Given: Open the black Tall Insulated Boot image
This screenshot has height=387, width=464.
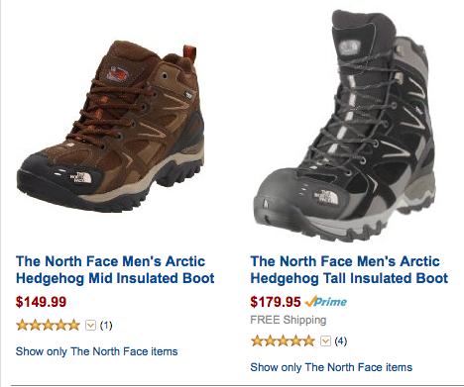Looking at the screenshot, I should click(x=345, y=125).
